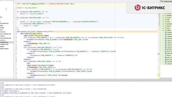Image resolution: width=172 pixels, height=97 pixels.
Task: Toggle the upload folder node
Action: point(163,30)
